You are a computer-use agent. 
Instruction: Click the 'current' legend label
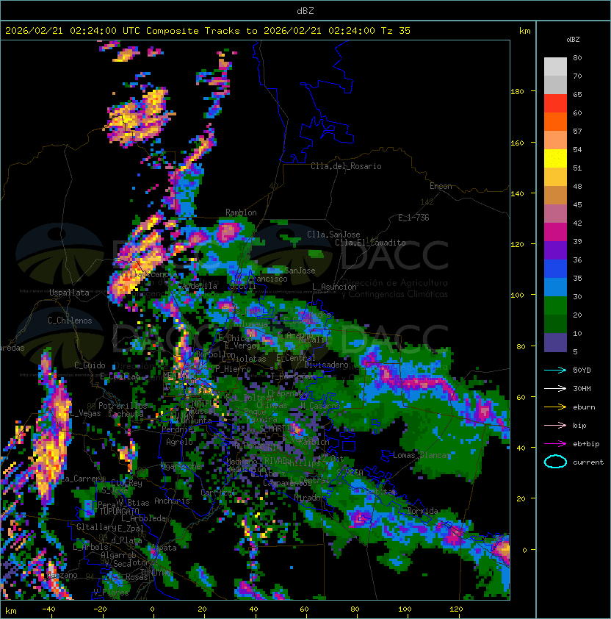point(588,462)
